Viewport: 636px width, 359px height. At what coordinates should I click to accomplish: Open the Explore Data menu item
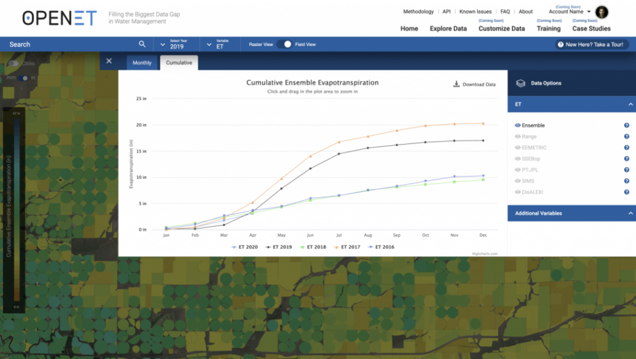[x=448, y=29]
